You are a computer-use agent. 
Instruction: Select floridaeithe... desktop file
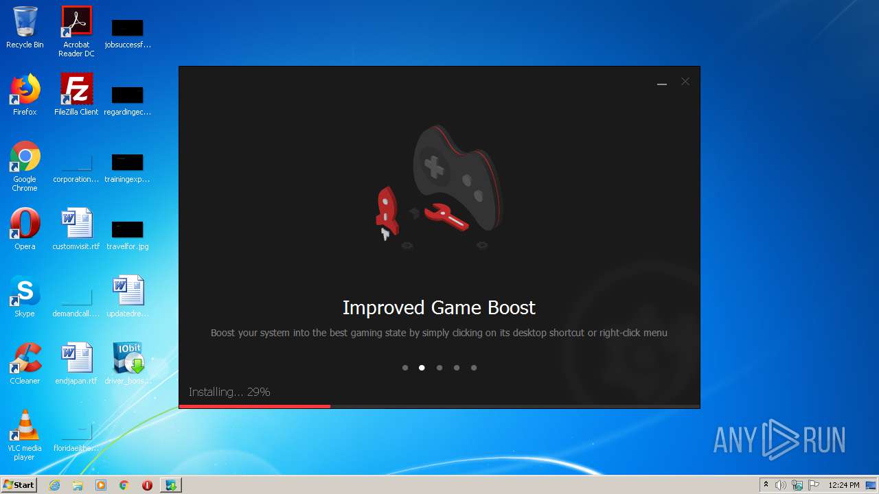(x=76, y=436)
